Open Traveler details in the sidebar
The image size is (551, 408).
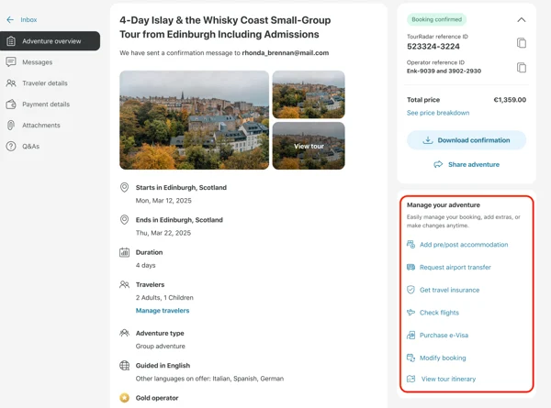coord(45,83)
